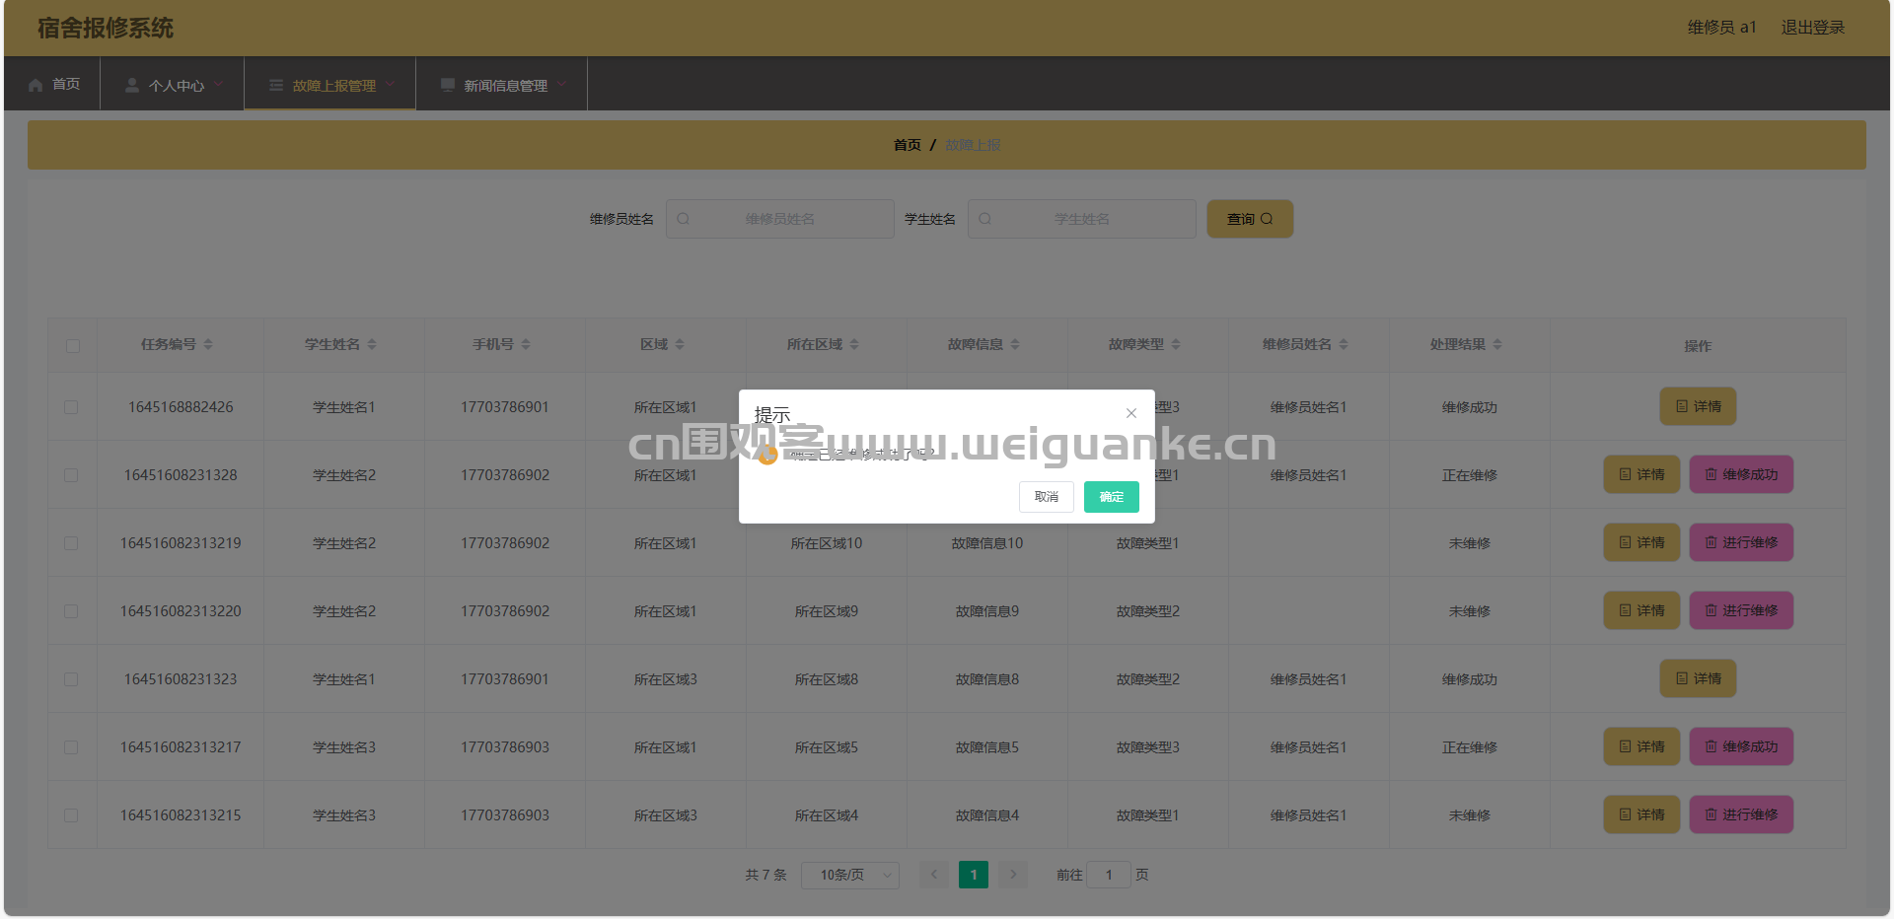This screenshot has width=1894, height=919.
Task: Expand the 故障上报管理 dropdown arrow
Action: click(x=390, y=85)
